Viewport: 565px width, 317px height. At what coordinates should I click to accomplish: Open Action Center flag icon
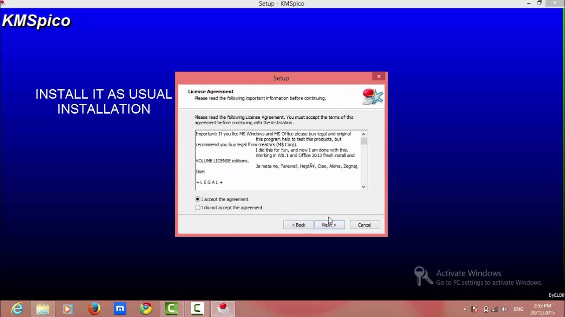tap(475, 310)
